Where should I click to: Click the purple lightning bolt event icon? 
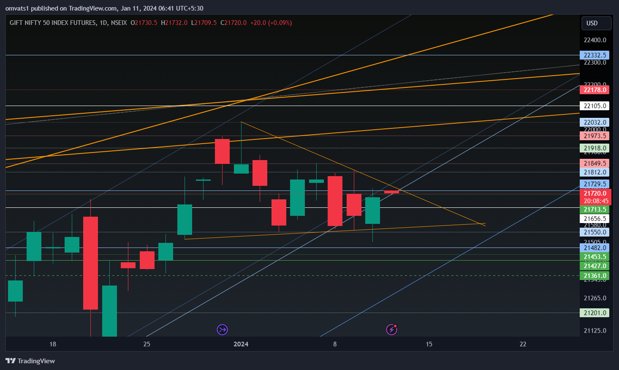pyautogui.click(x=392, y=329)
